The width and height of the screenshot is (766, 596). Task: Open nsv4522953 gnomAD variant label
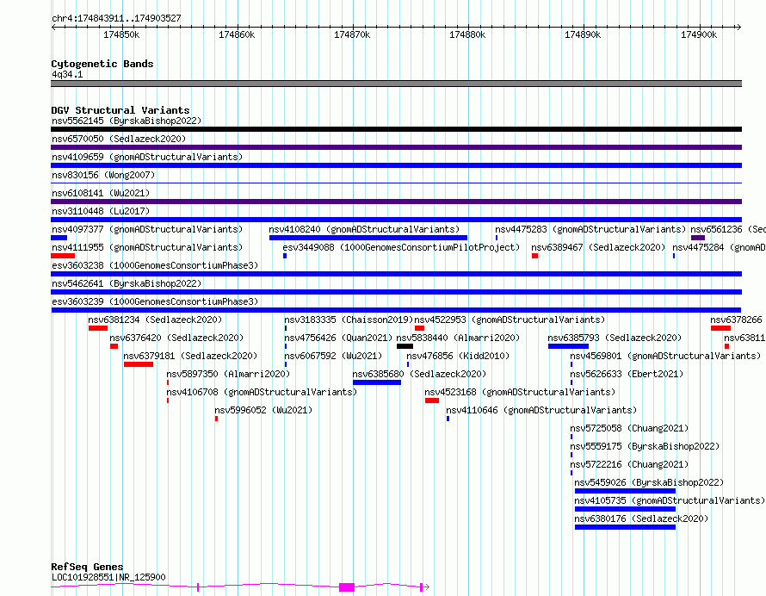(x=510, y=320)
